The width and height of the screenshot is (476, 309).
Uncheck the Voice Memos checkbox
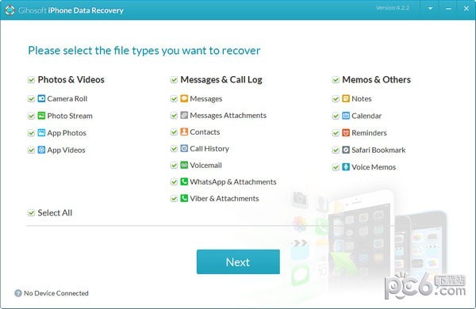(336, 167)
